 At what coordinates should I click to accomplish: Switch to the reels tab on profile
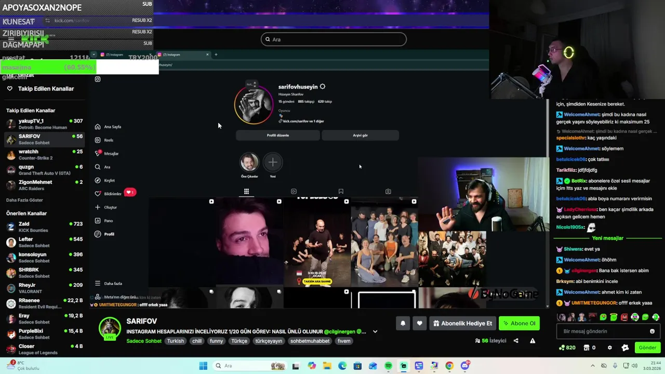tap(294, 191)
